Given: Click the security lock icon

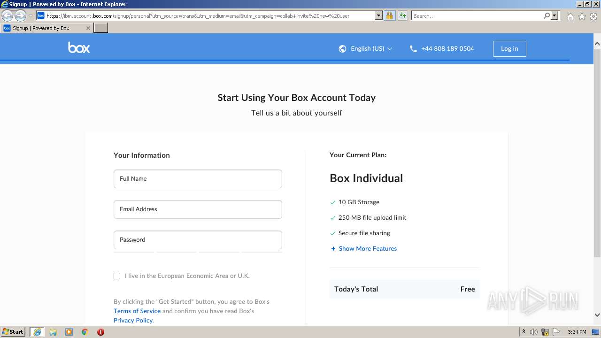Looking at the screenshot, I should (389, 16).
